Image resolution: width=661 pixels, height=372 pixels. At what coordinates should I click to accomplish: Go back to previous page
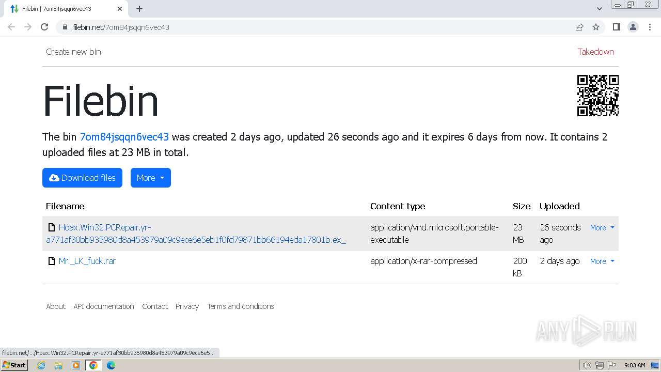click(11, 27)
